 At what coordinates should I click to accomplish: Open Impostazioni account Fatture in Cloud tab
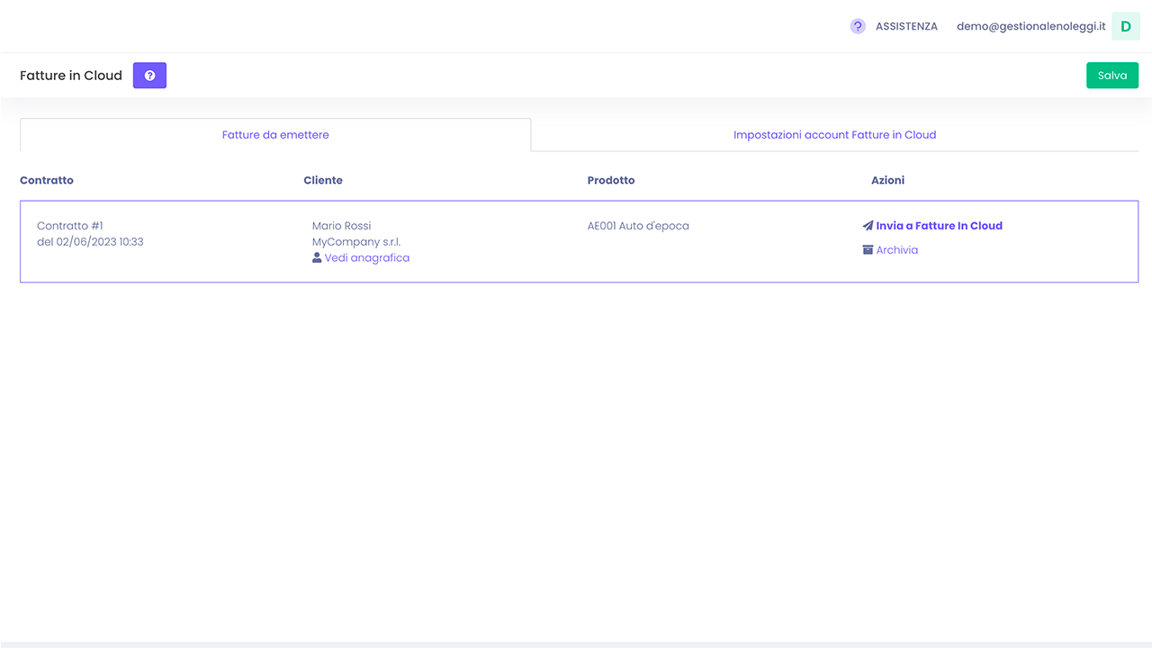(x=834, y=135)
